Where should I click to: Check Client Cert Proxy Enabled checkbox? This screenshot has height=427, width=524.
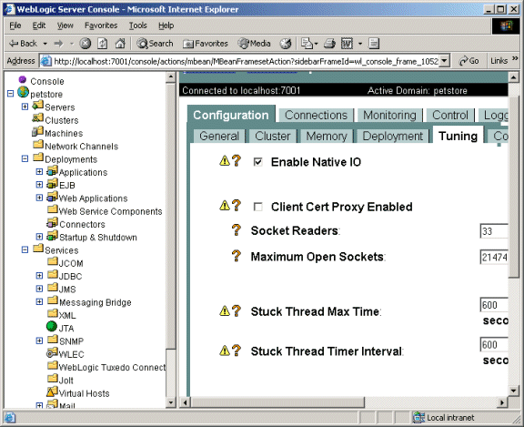click(258, 207)
